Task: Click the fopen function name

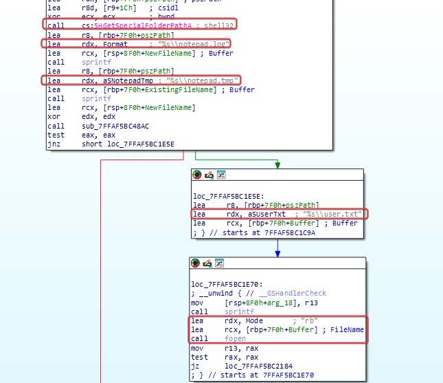Action: [x=235, y=338]
